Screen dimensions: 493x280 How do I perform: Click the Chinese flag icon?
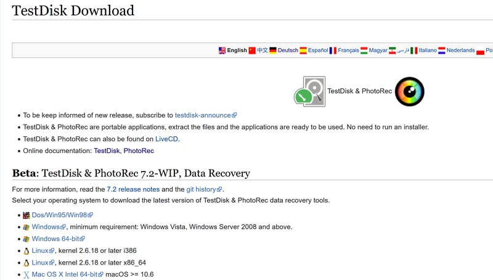(252, 51)
